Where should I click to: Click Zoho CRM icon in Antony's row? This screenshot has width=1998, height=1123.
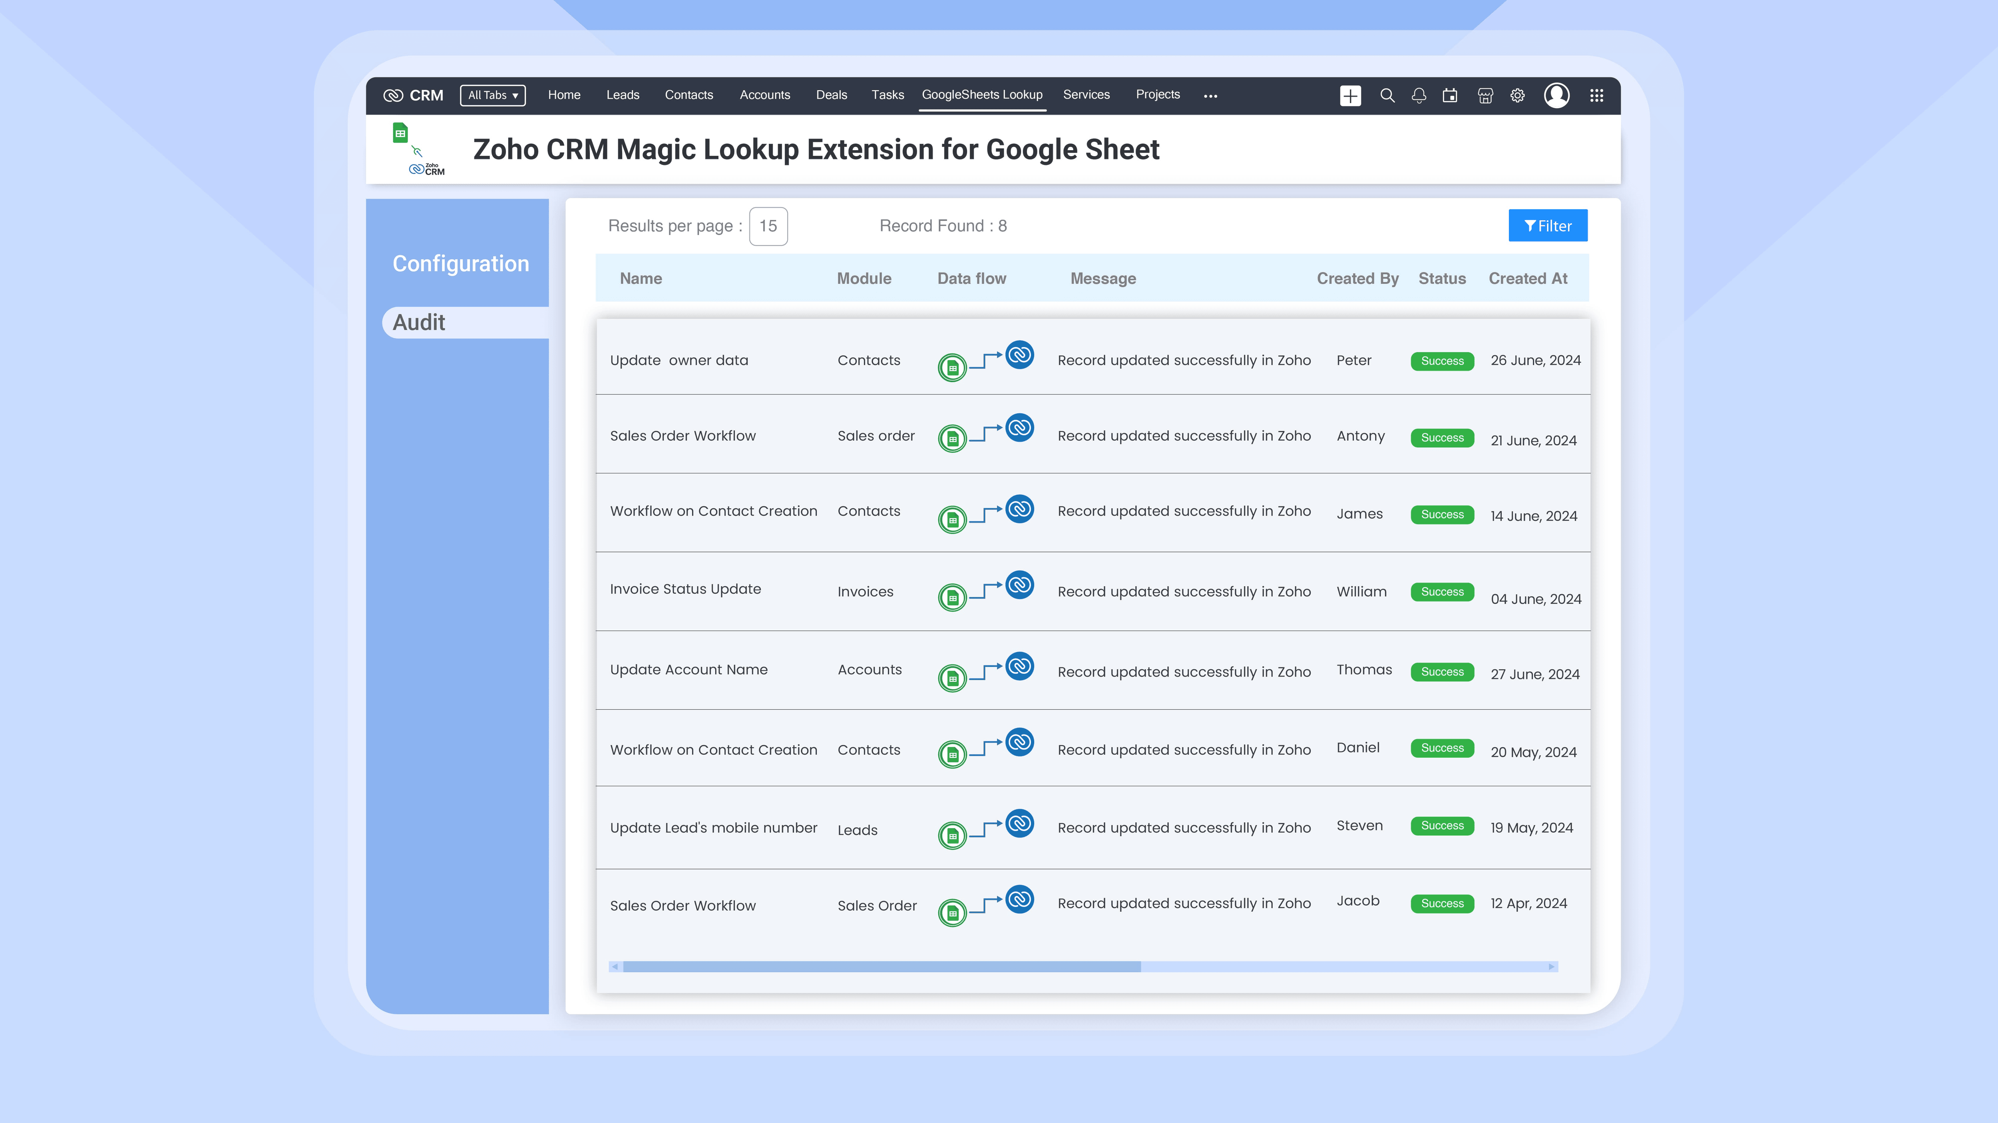tap(1020, 427)
